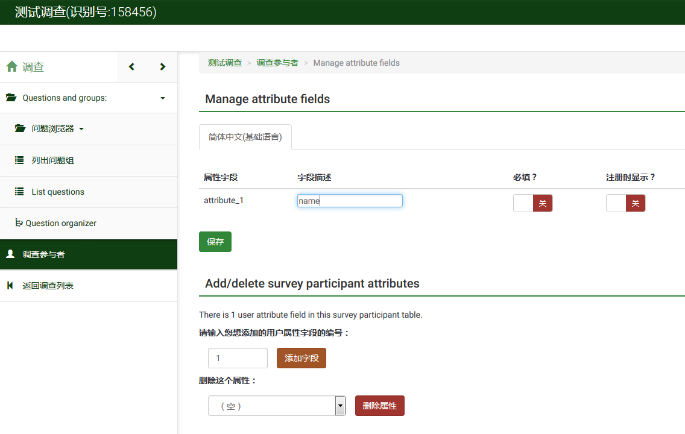Select the 简体中文(基础语言) tab
Viewport: 685px width, 434px height.
click(245, 137)
